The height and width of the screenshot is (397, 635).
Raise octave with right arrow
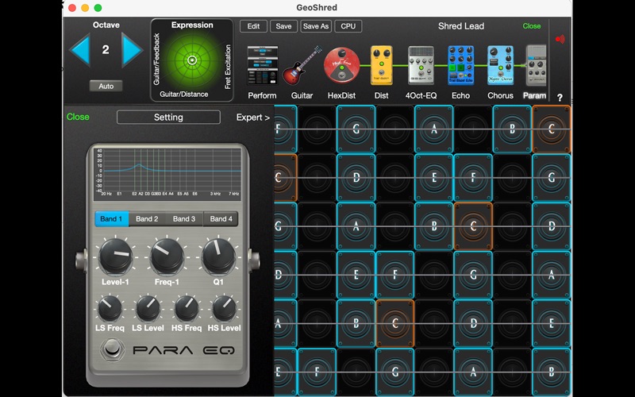(132, 50)
